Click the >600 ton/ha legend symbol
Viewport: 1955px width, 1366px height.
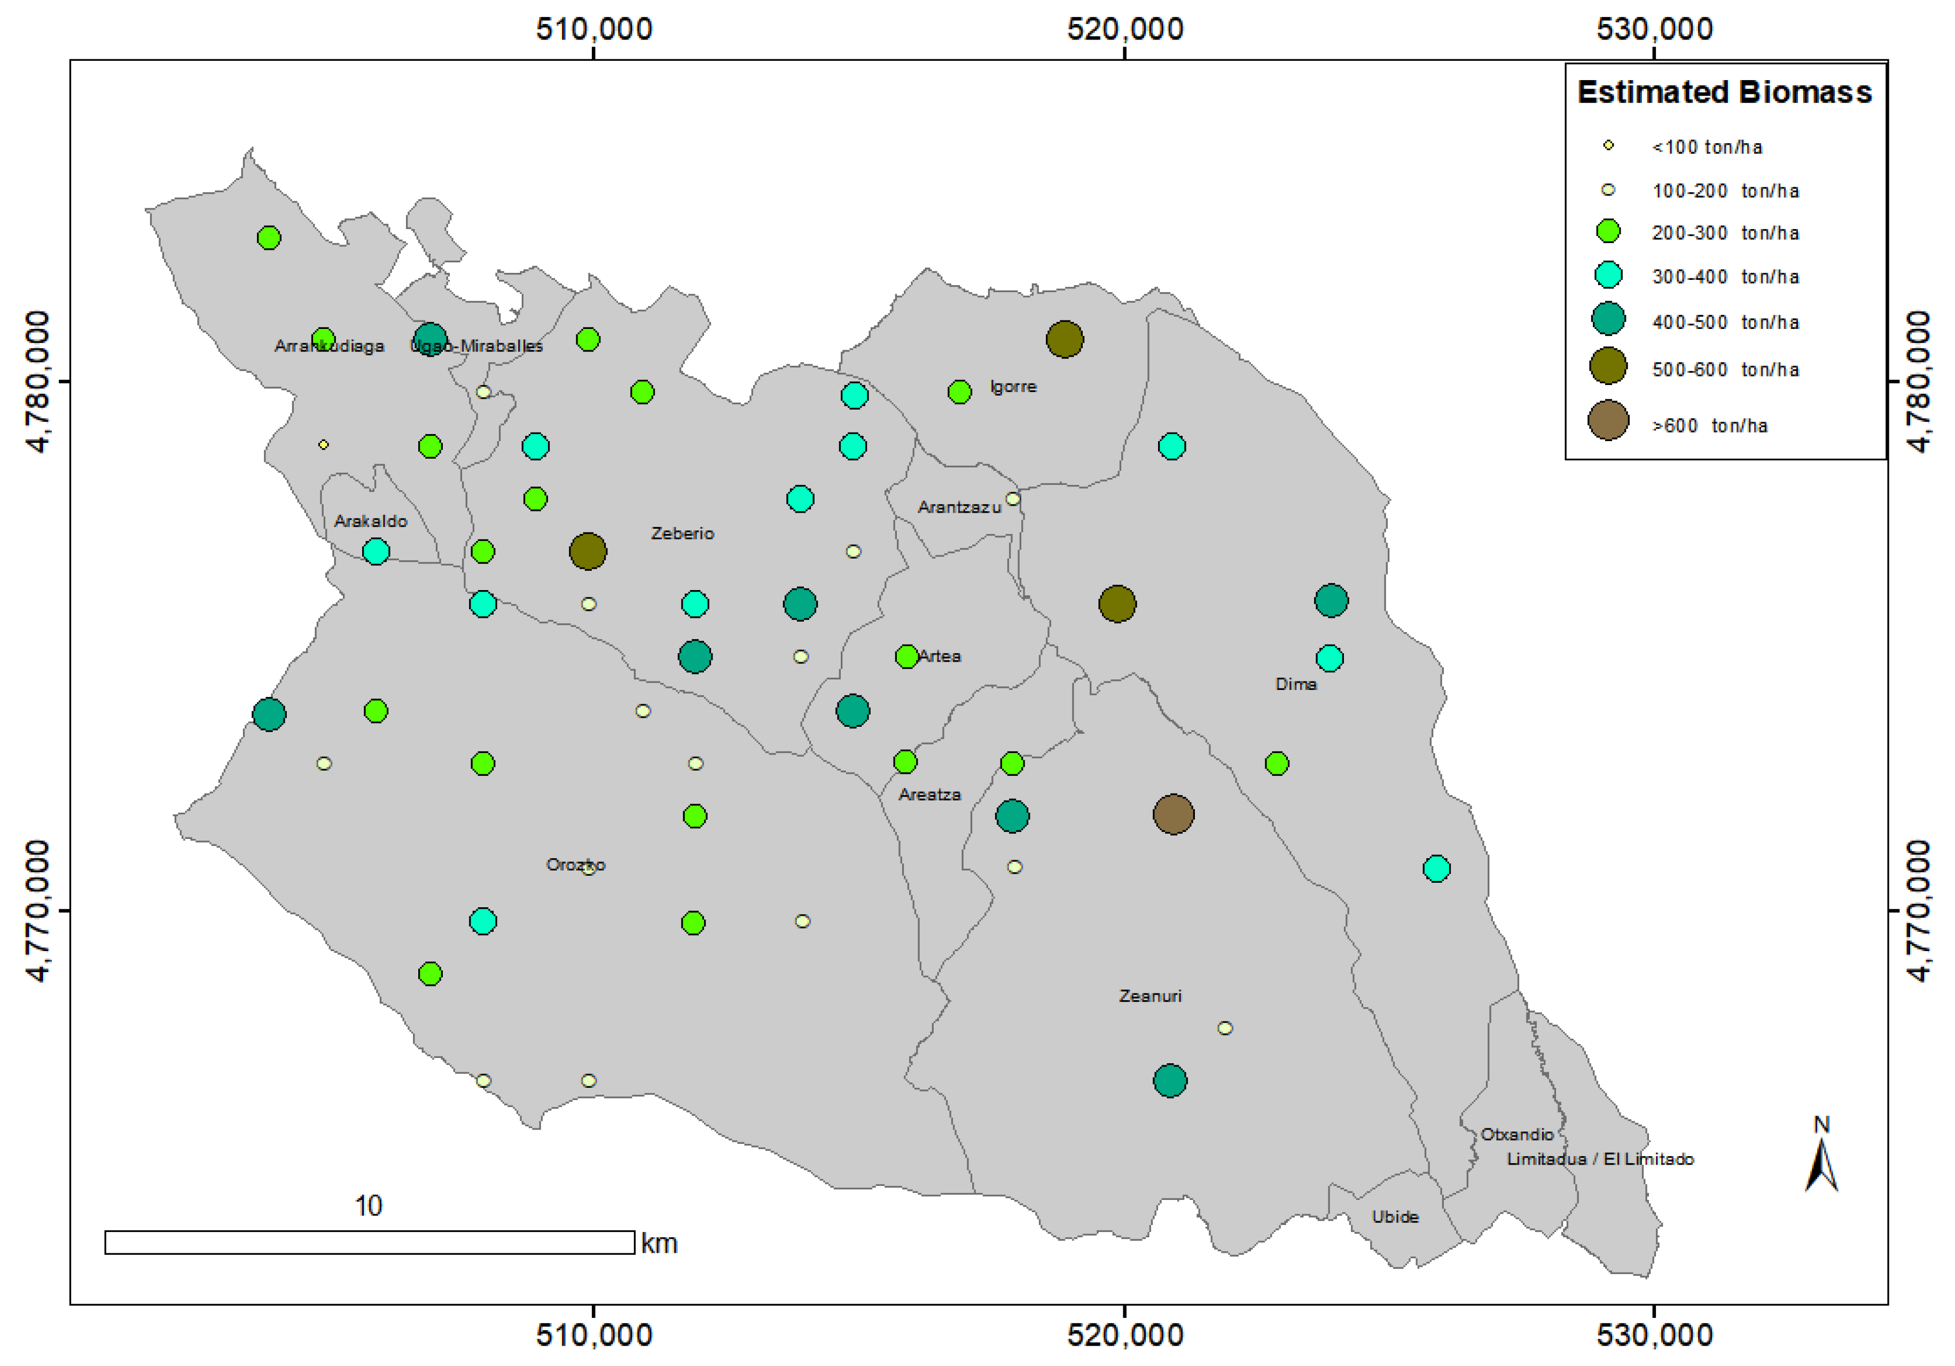(1608, 420)
